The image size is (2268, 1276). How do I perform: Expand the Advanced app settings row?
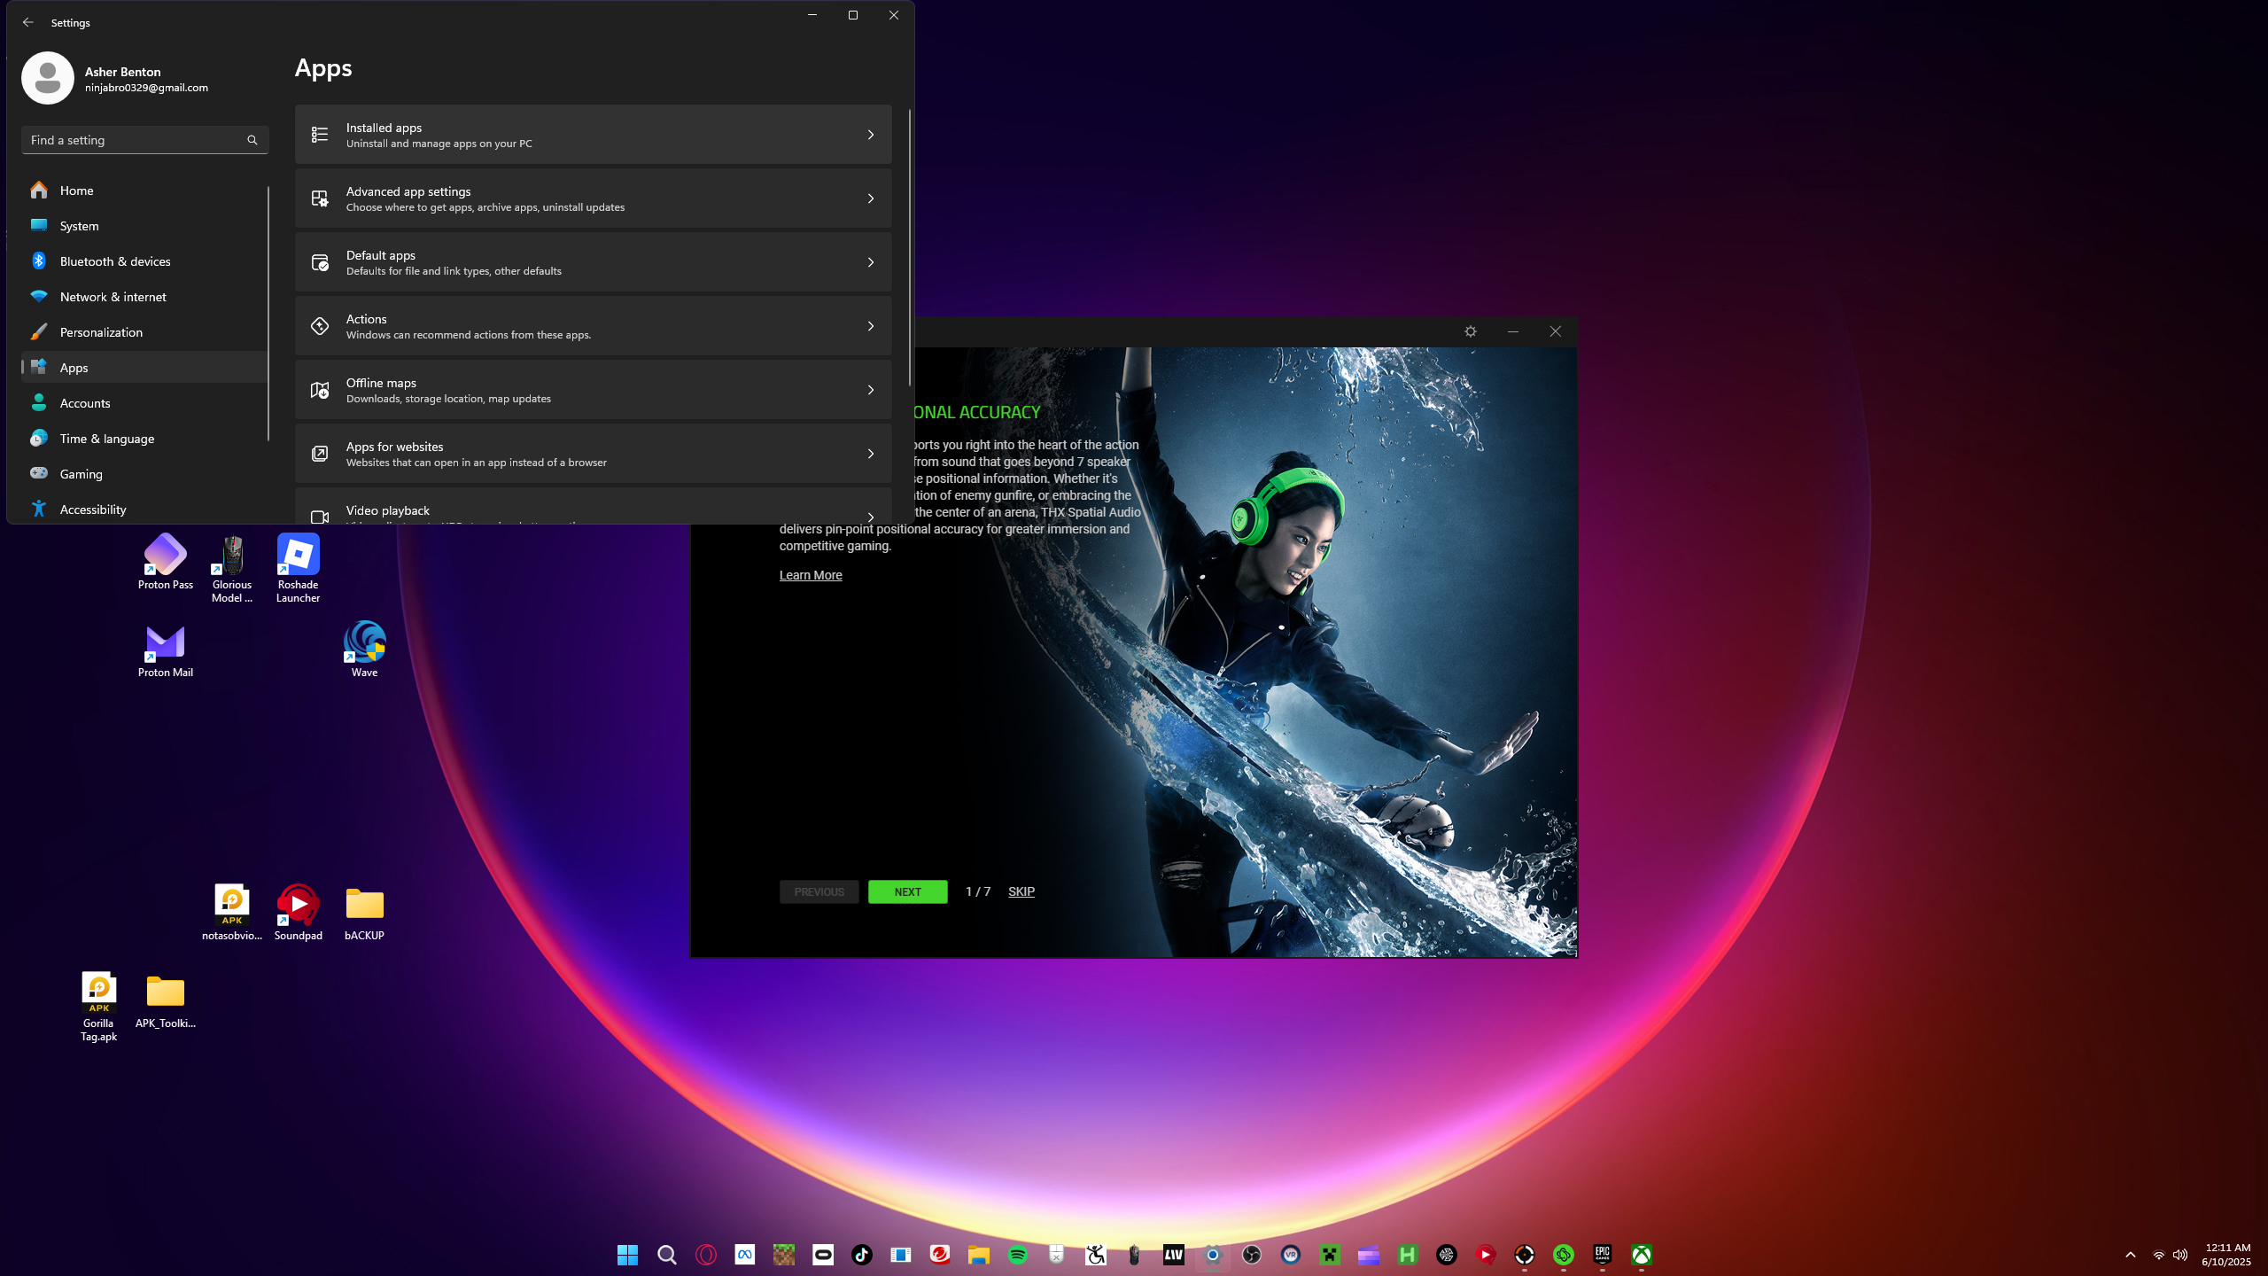pos(593,198)
